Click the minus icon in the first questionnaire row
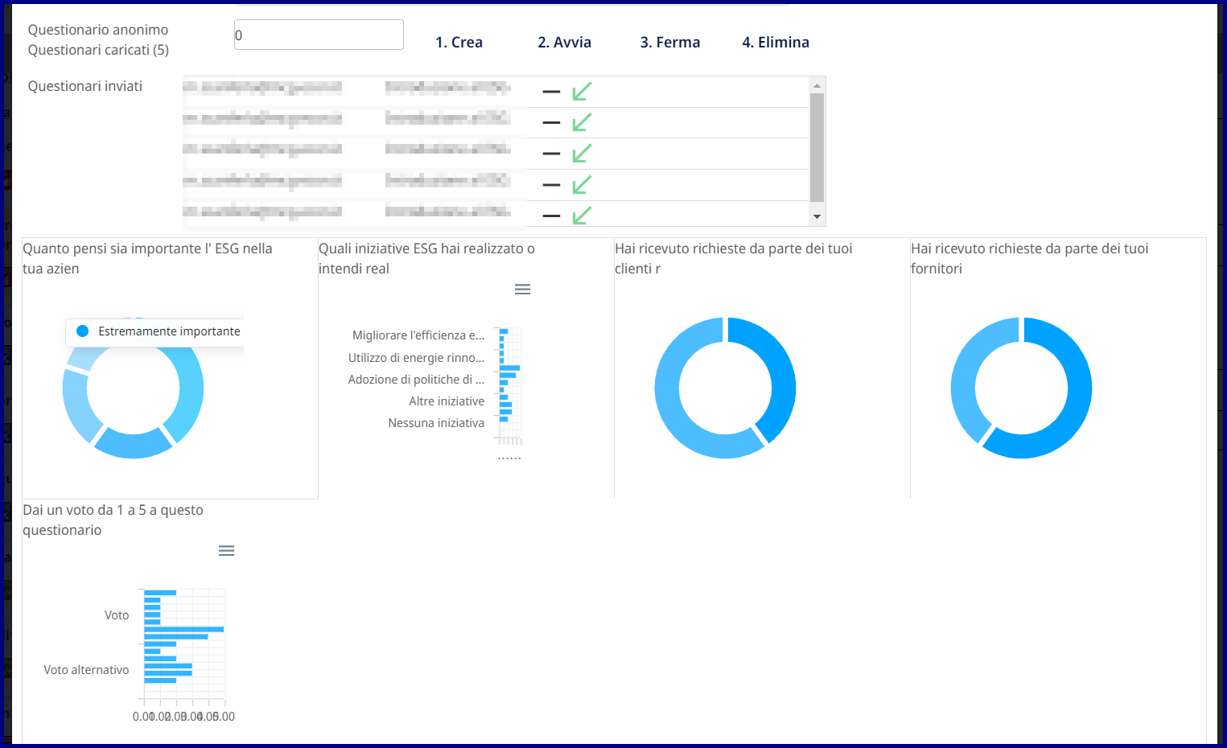Viewport: 1227px width, 748px height. click(x=551, y=92)
